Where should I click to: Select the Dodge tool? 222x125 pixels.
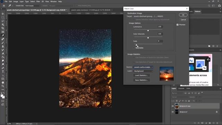pos(3,64)
